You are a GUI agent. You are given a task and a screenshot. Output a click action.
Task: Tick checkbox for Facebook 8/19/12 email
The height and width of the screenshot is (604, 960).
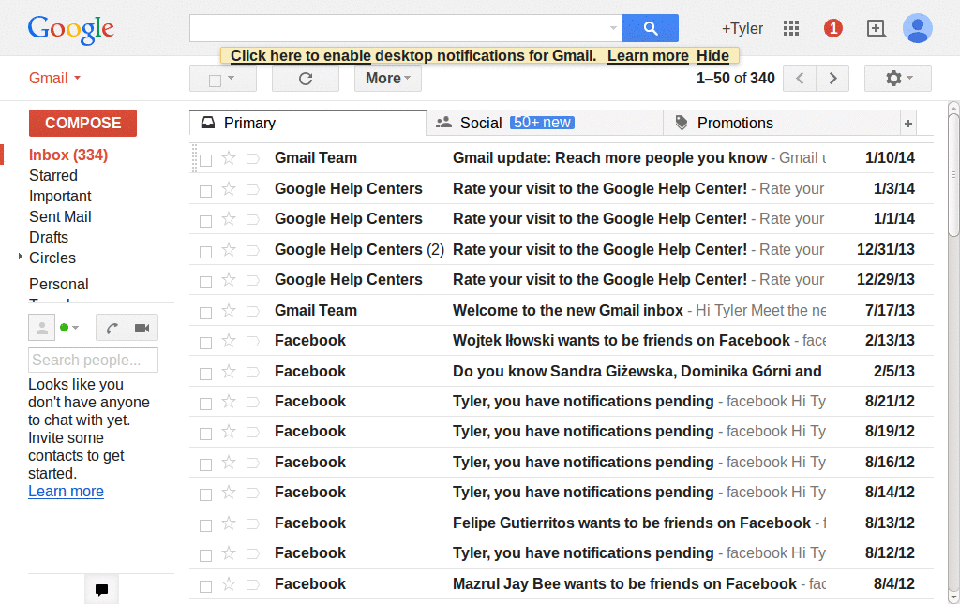(205, 434)
